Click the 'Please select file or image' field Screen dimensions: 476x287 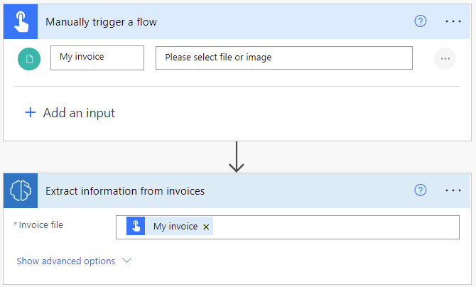click(x=283, y=58)
